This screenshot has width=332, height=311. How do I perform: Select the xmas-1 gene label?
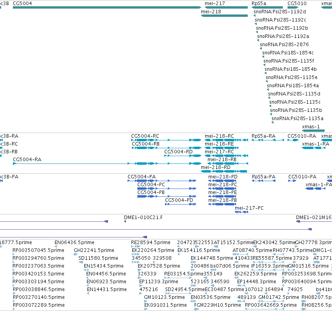tap(311, 127)
